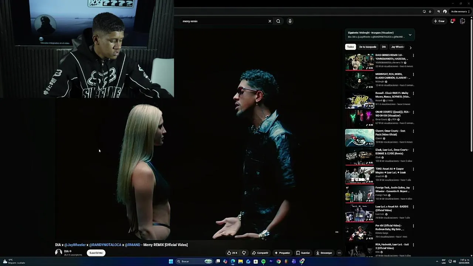Click the Compartir share button
Screen dimensions: 473x266
click(x=260, y=253)
